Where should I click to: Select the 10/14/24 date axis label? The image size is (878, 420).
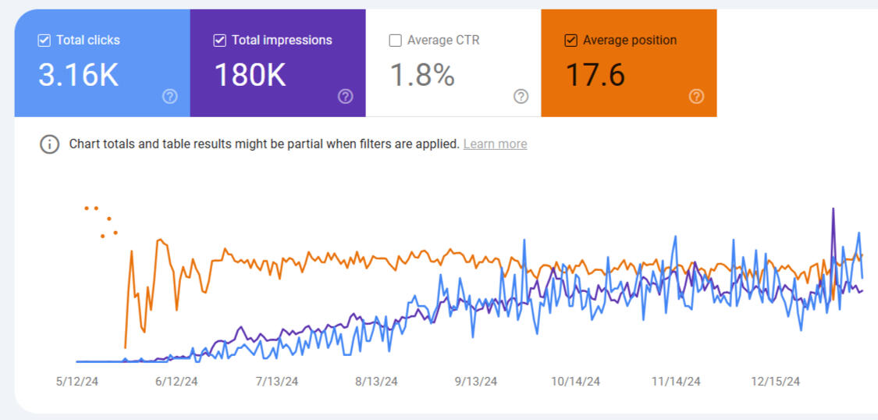[x=576, y=382]
